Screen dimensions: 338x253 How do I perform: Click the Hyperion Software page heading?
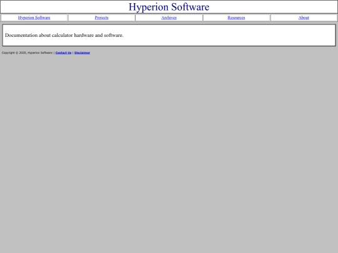point(169,7)
